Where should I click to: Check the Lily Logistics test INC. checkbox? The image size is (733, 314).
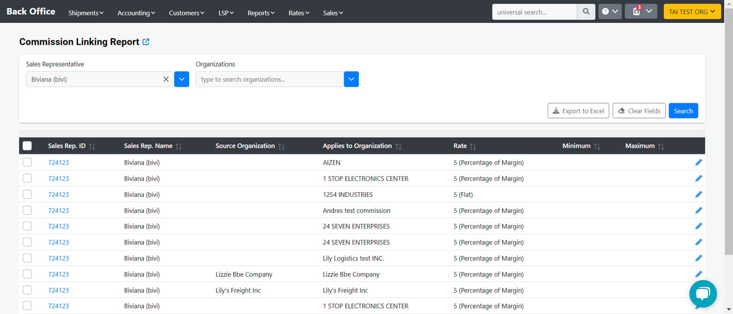(x=27, y=258)
